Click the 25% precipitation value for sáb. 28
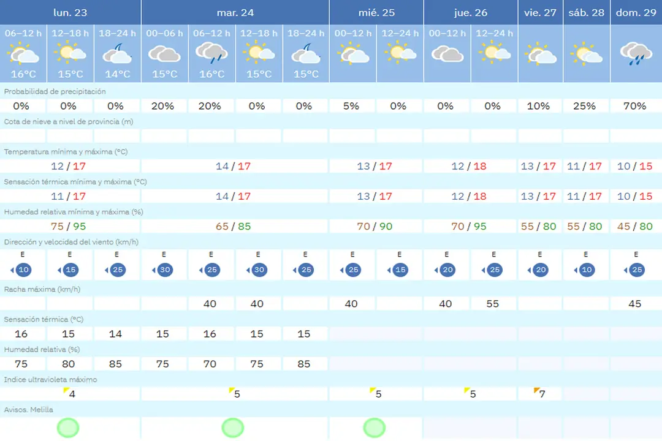Screen dimensions: 662x441 tap(584, 106)
